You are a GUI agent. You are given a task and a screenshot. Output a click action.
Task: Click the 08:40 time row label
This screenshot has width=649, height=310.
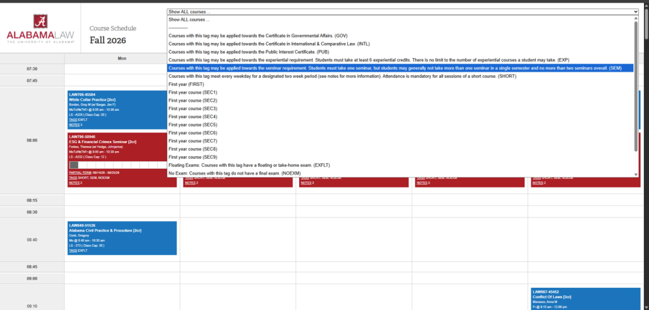[x=32, y=240]
